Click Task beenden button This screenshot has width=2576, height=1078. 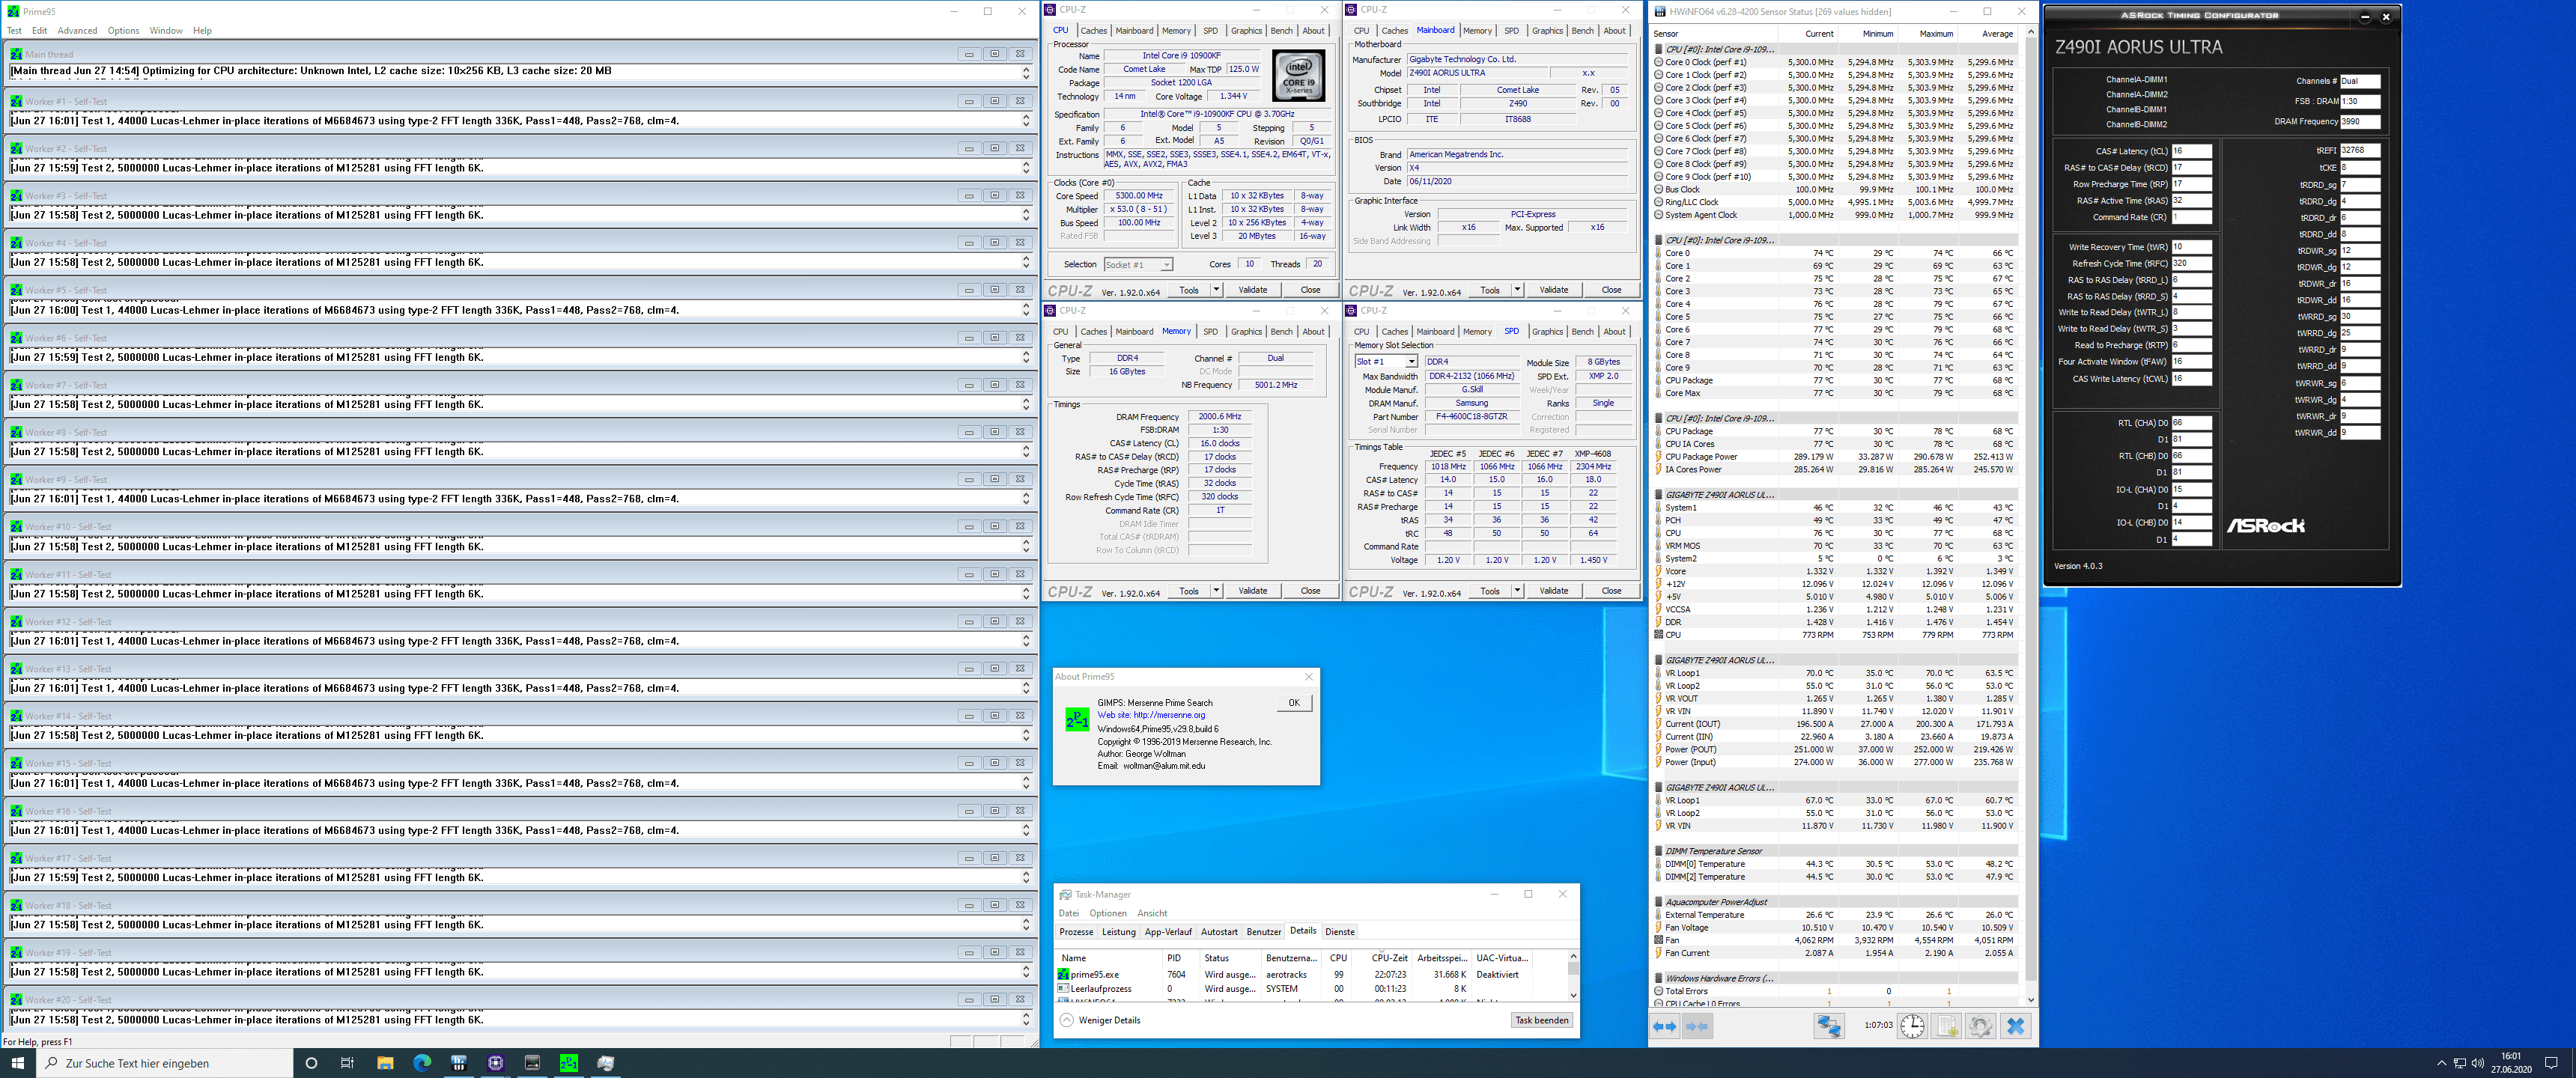[1542, 1020]
